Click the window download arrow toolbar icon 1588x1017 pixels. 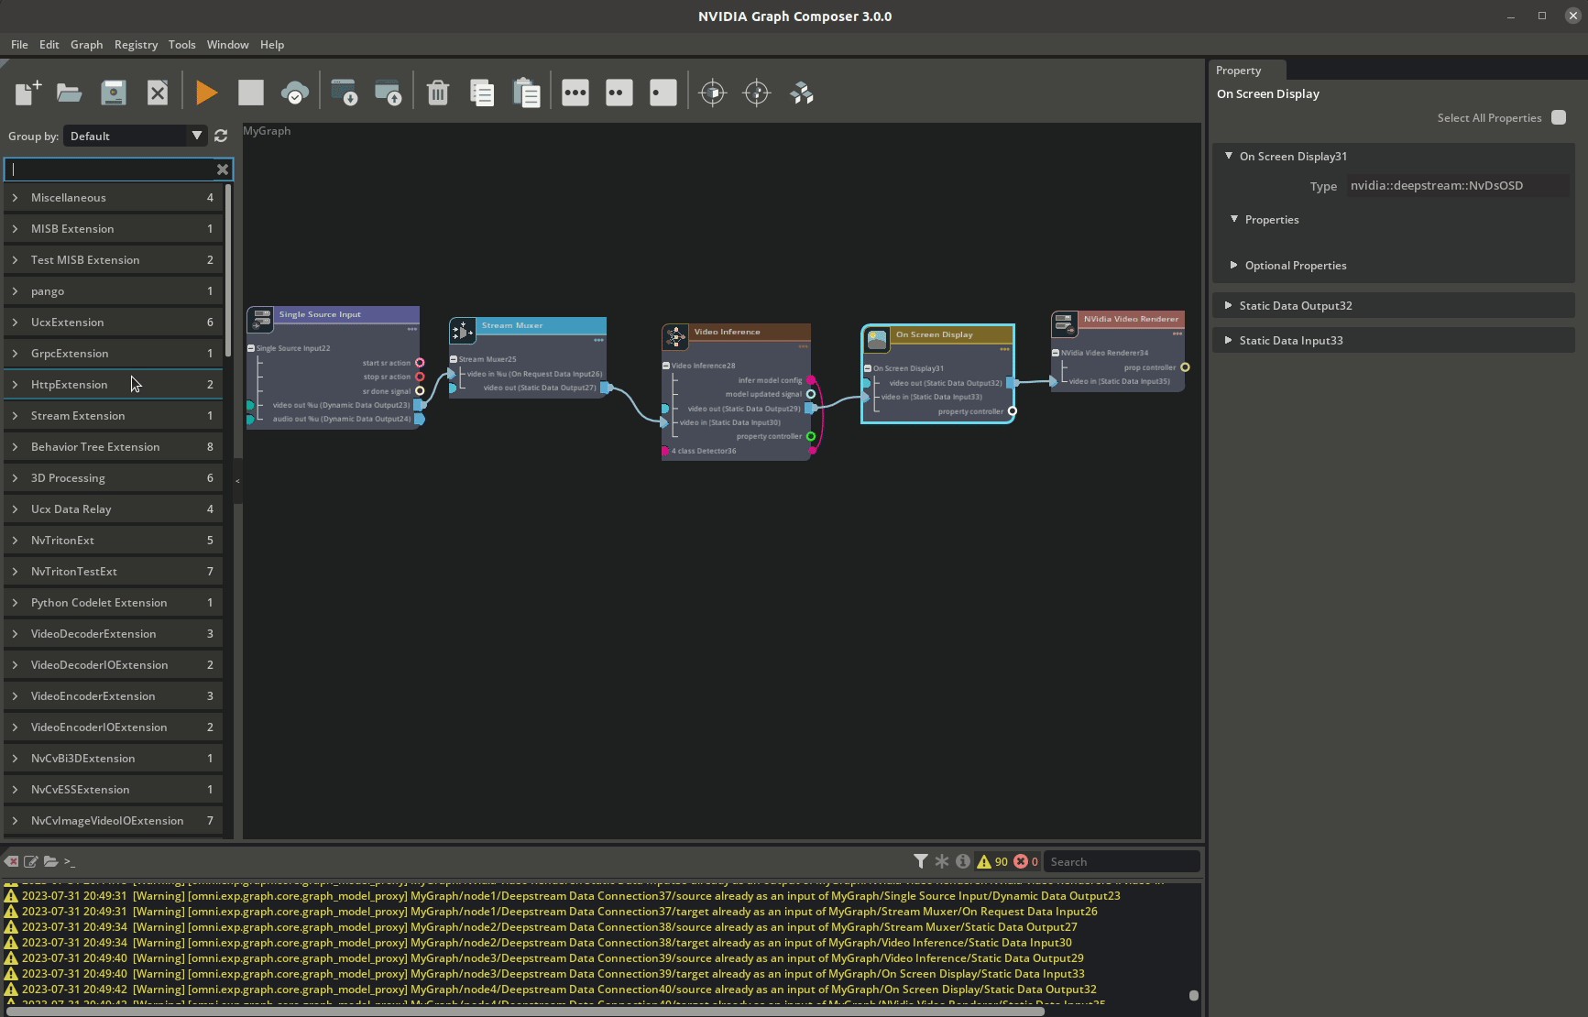pos(345,93)
